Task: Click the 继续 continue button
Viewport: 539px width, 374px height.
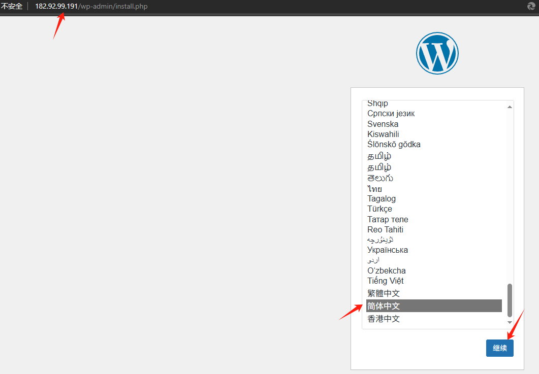Action: (x=500, y=348)
